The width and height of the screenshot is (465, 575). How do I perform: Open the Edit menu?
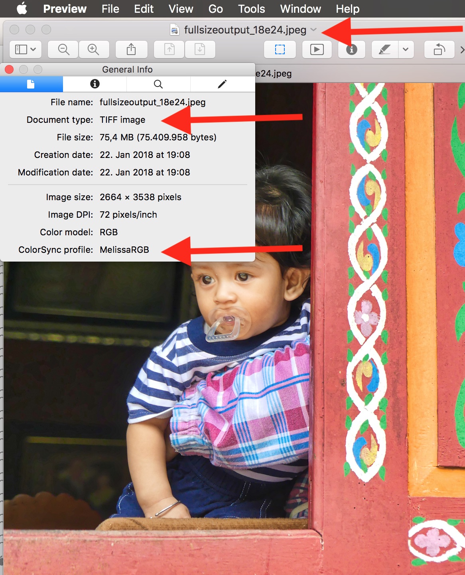pos(144,9)
